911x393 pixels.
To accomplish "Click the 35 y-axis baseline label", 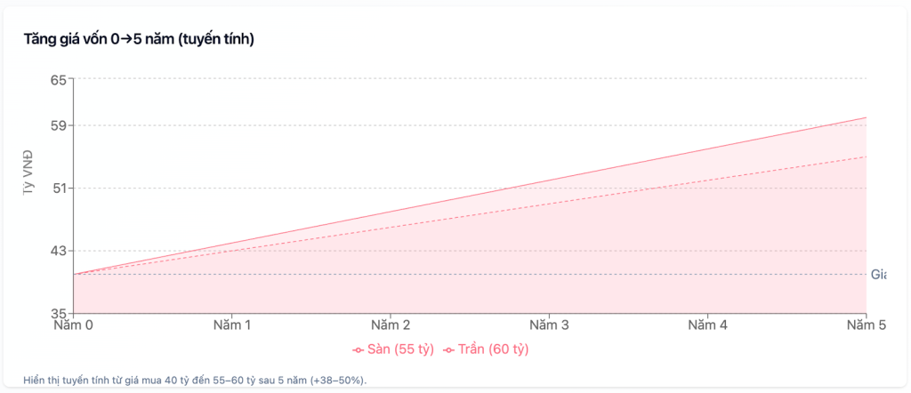I will (59, 313).
